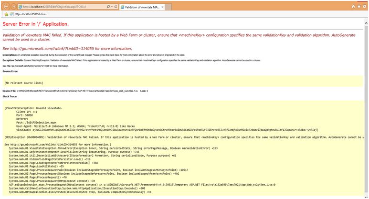This screenshot has height=199, width=369.
Task: Click the 'Line: 0' text
Action: (x=144, y=91)
